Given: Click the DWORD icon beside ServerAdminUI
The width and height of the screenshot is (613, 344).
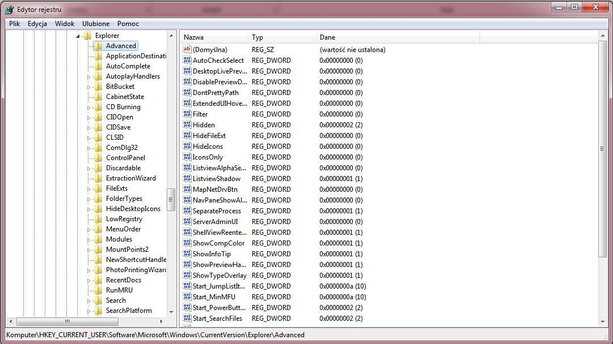Looking at the screenshot, I should click(187, 221).
